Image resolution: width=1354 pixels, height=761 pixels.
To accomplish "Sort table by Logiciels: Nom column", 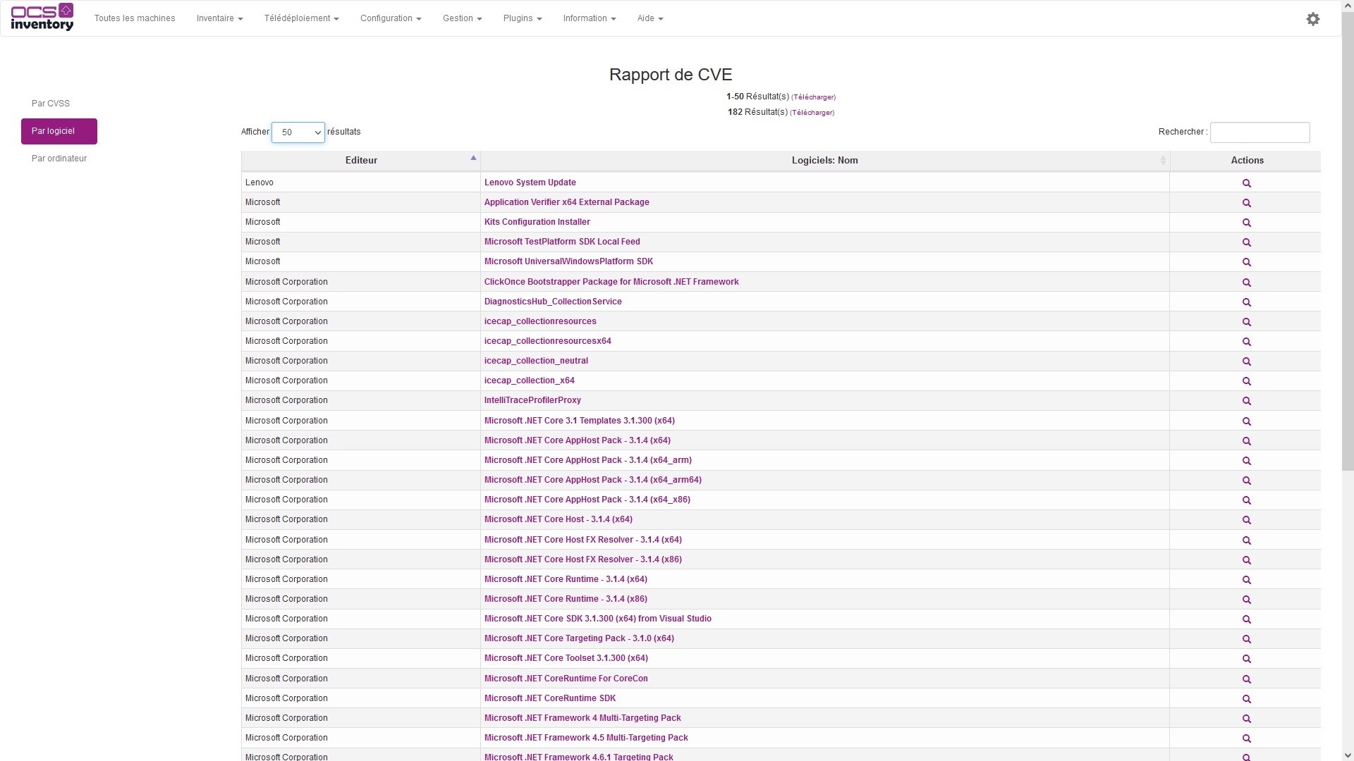I will pos(824,161).
